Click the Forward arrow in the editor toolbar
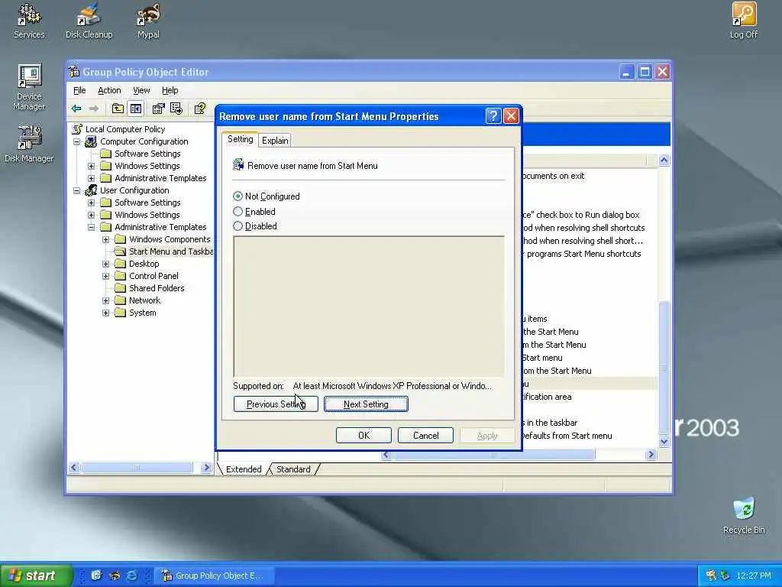782x587 pixels. point(94,109)
